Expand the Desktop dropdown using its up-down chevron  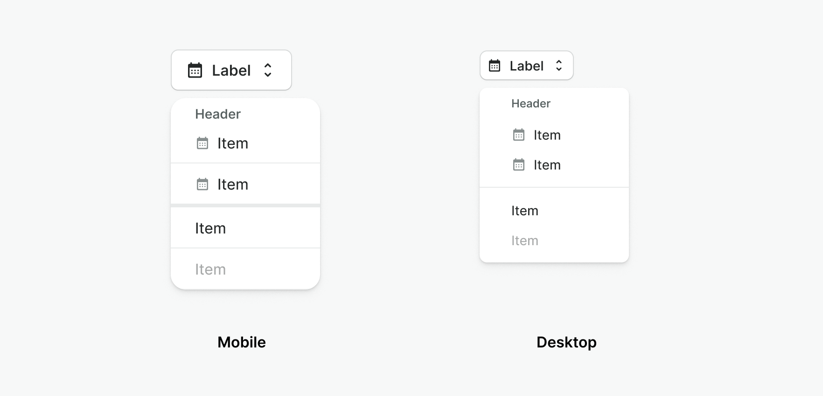[x=559, y=66]
